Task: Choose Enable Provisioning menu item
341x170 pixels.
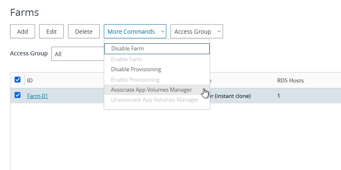Action: coord(135,80)
